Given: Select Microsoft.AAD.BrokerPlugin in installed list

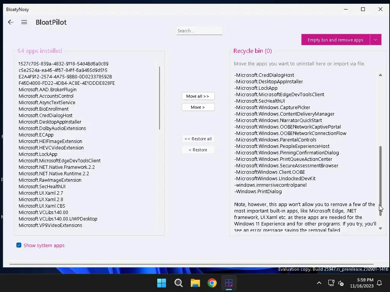Looking at the screenshot, I should pyautogui.click(x=48, y=89).
